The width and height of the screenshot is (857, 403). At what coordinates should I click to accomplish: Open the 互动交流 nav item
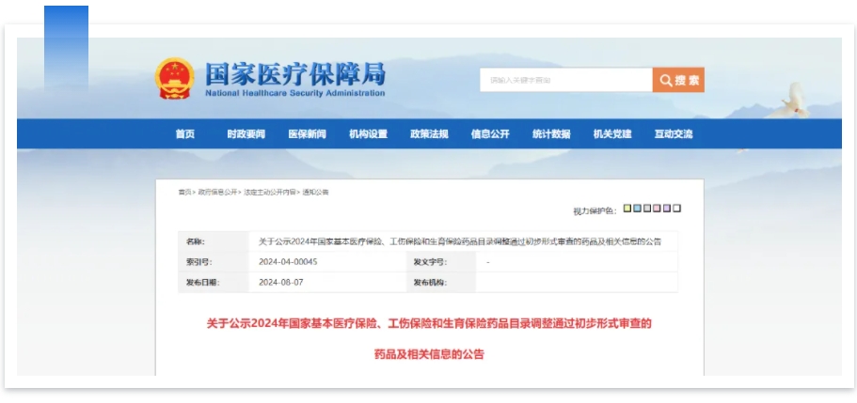[x=674, y=134]
